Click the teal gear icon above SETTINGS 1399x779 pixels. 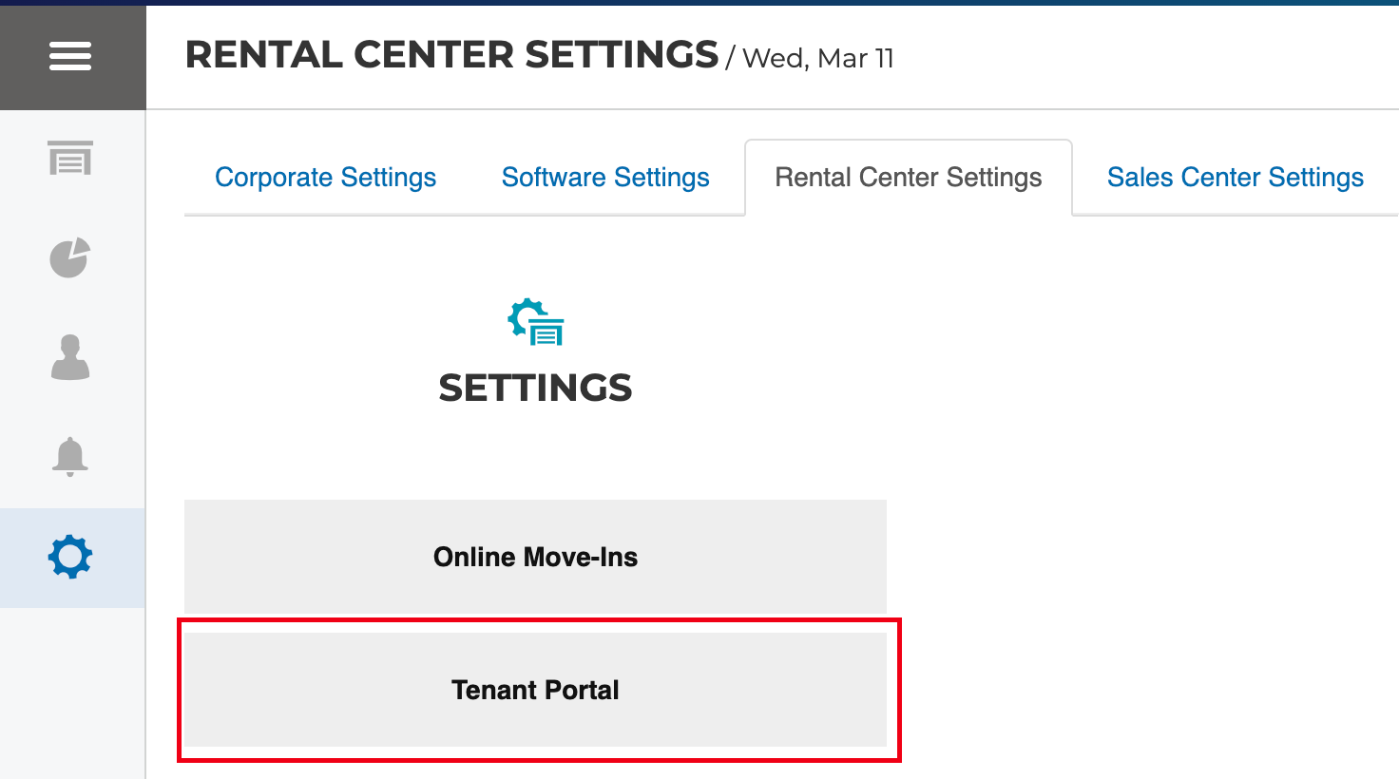(535, 323)
